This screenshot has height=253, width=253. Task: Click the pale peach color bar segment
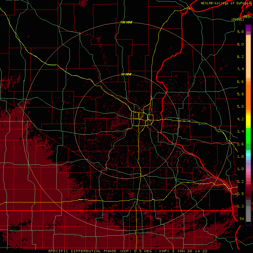coord(248,58)
